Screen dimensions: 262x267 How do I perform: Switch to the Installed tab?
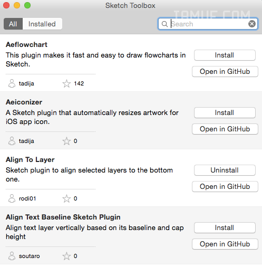coord(42,24)
